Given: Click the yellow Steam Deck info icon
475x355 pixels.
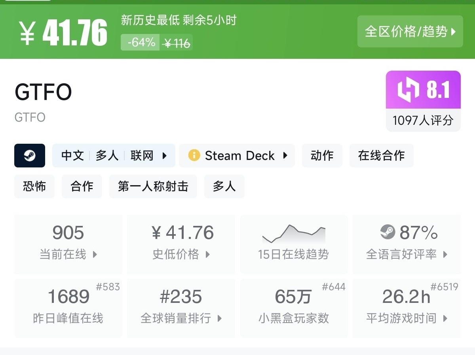Looking at the screenshot, I should [x=194, y=156].
